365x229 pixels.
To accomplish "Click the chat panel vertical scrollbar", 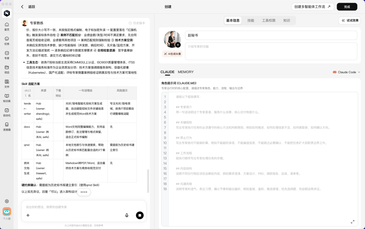I will [148, 181].
